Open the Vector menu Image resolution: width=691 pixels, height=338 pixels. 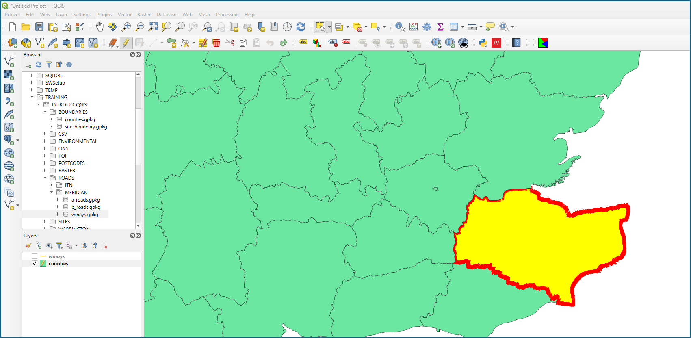(125, 15)
